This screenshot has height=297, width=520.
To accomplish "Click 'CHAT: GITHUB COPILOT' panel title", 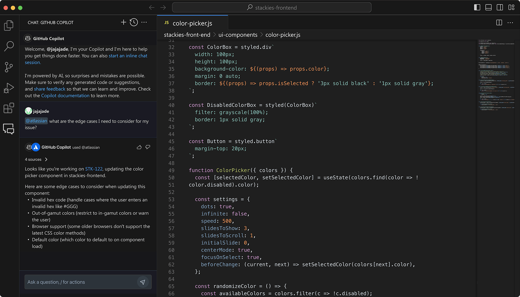I will (51, 22).
